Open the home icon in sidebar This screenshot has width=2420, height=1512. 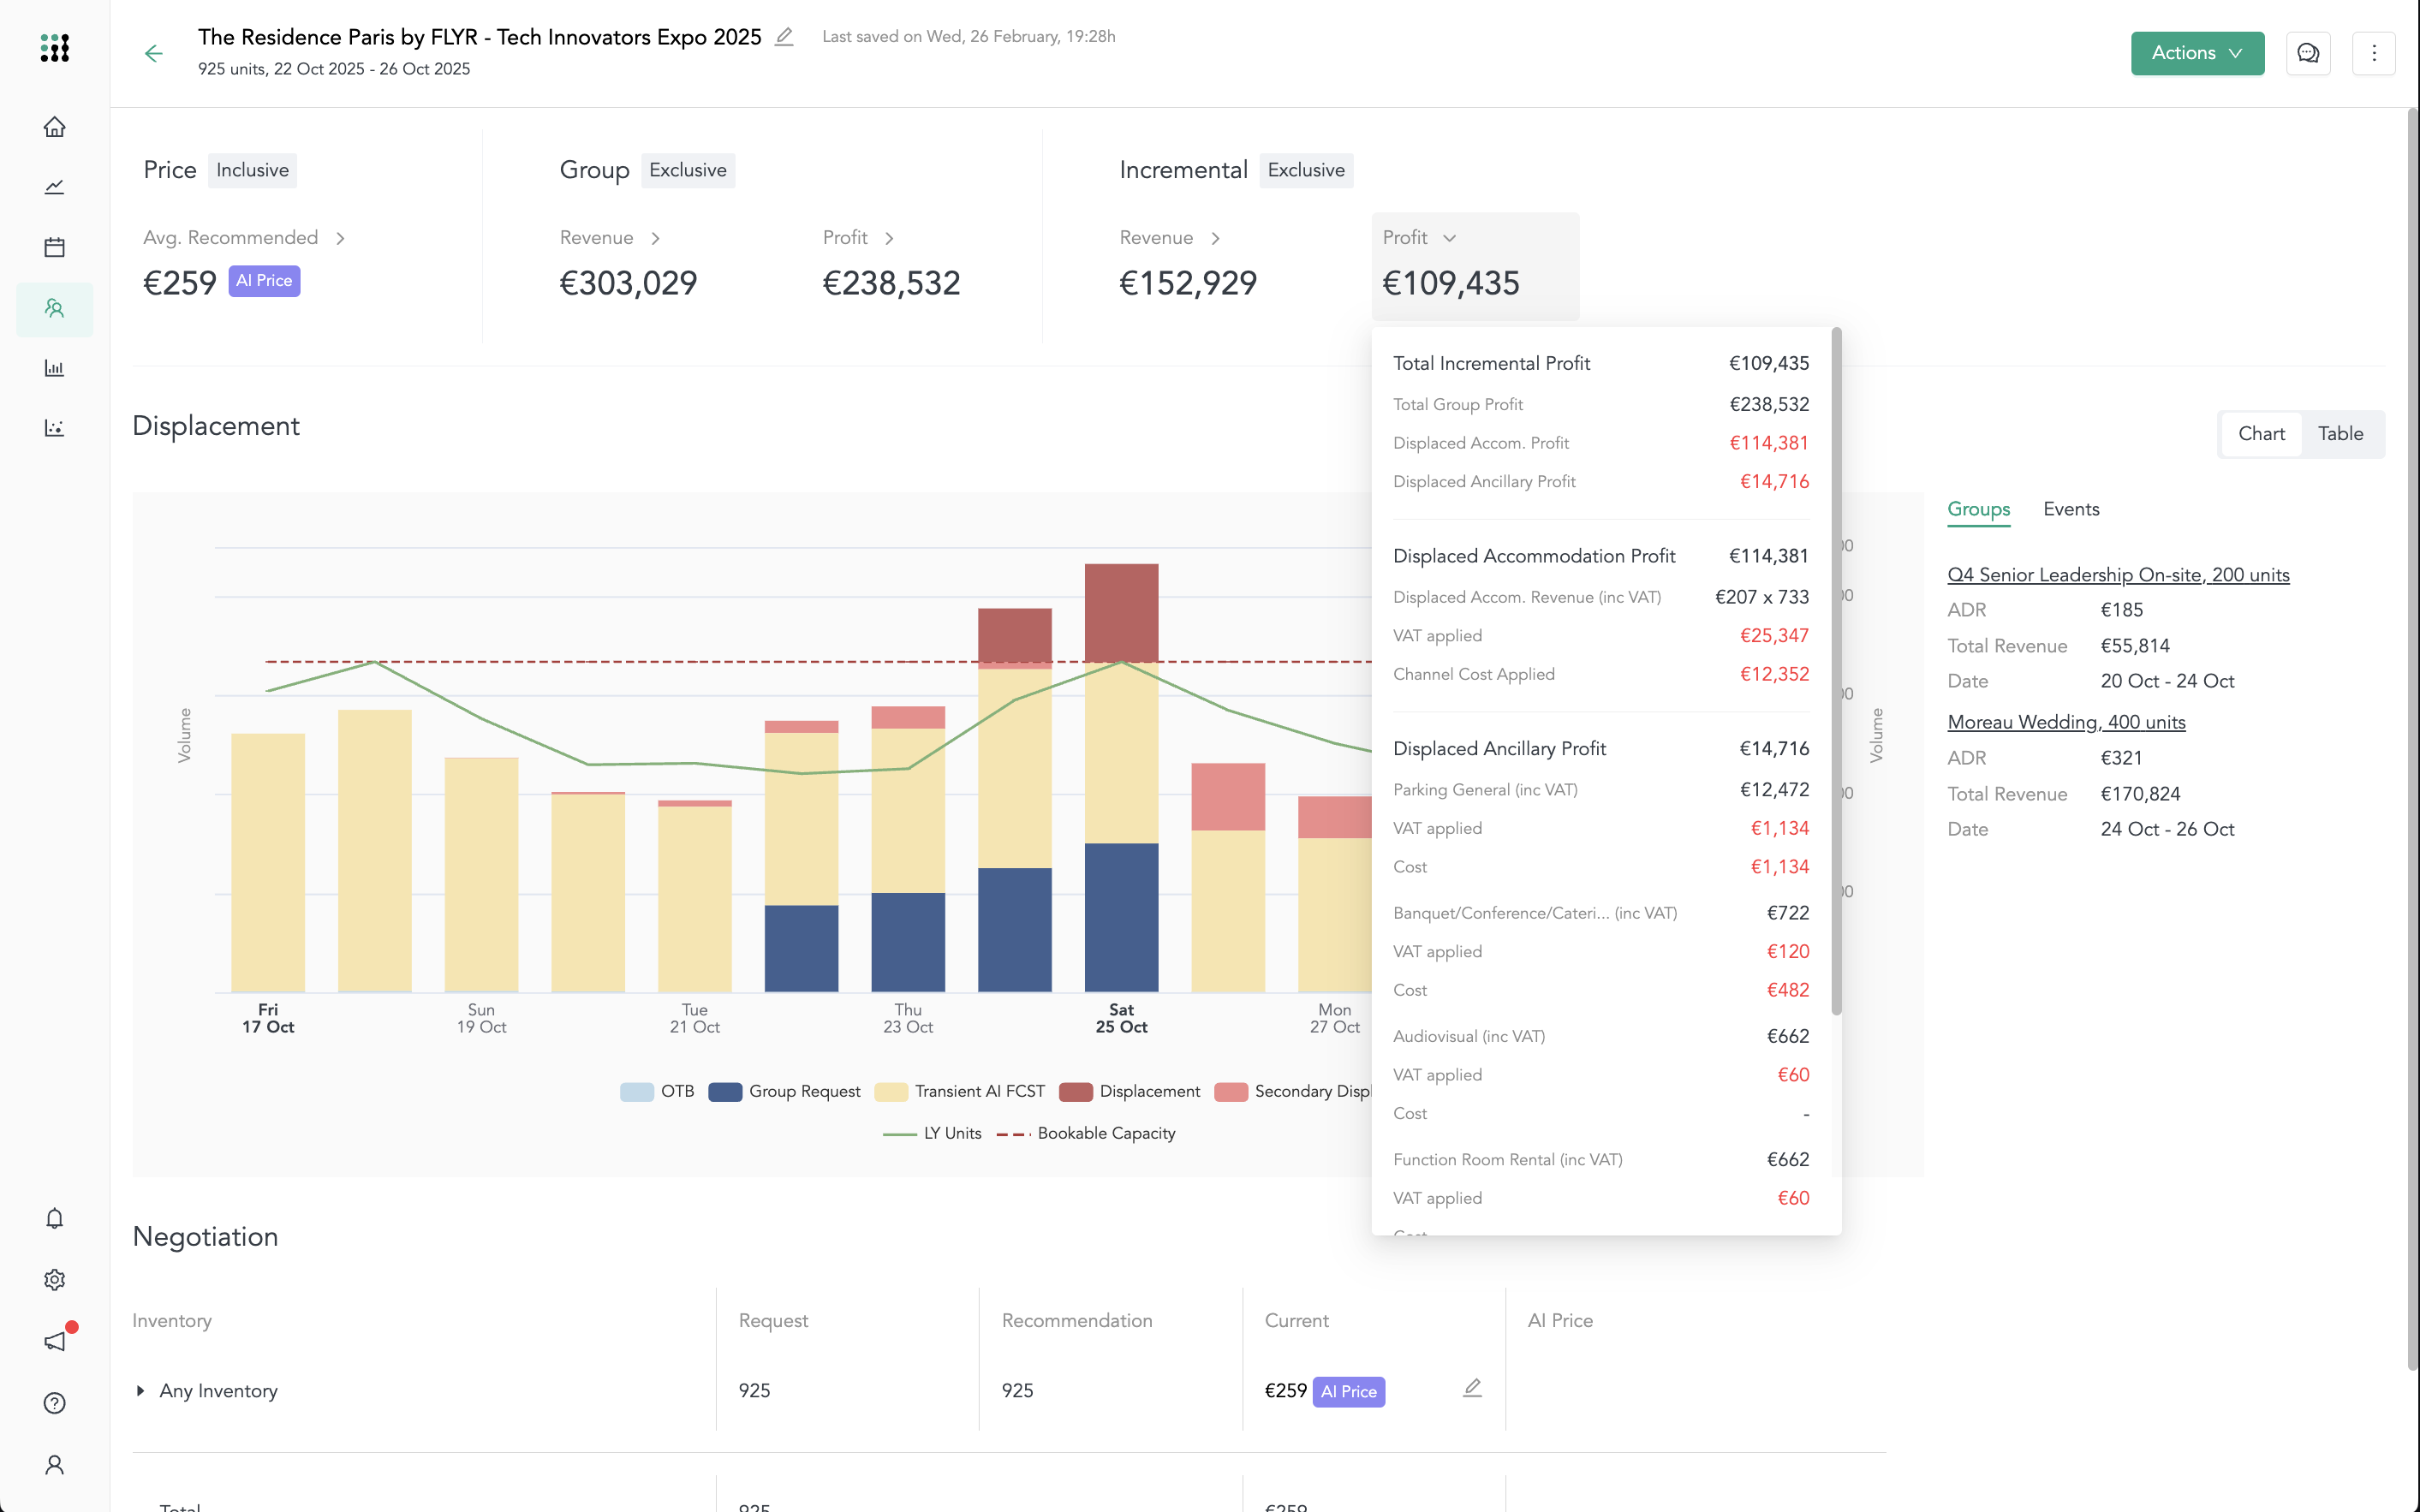pos(54,127)
